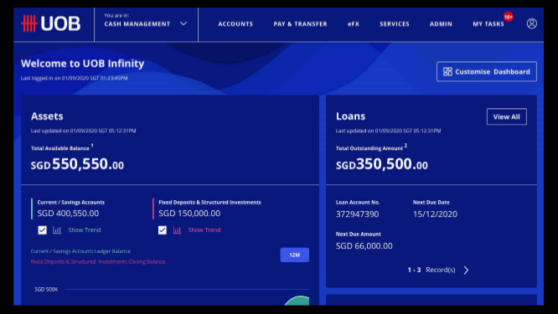
Task: Open the Services menu
Action: pyautogui.click(x=395, y=23)
